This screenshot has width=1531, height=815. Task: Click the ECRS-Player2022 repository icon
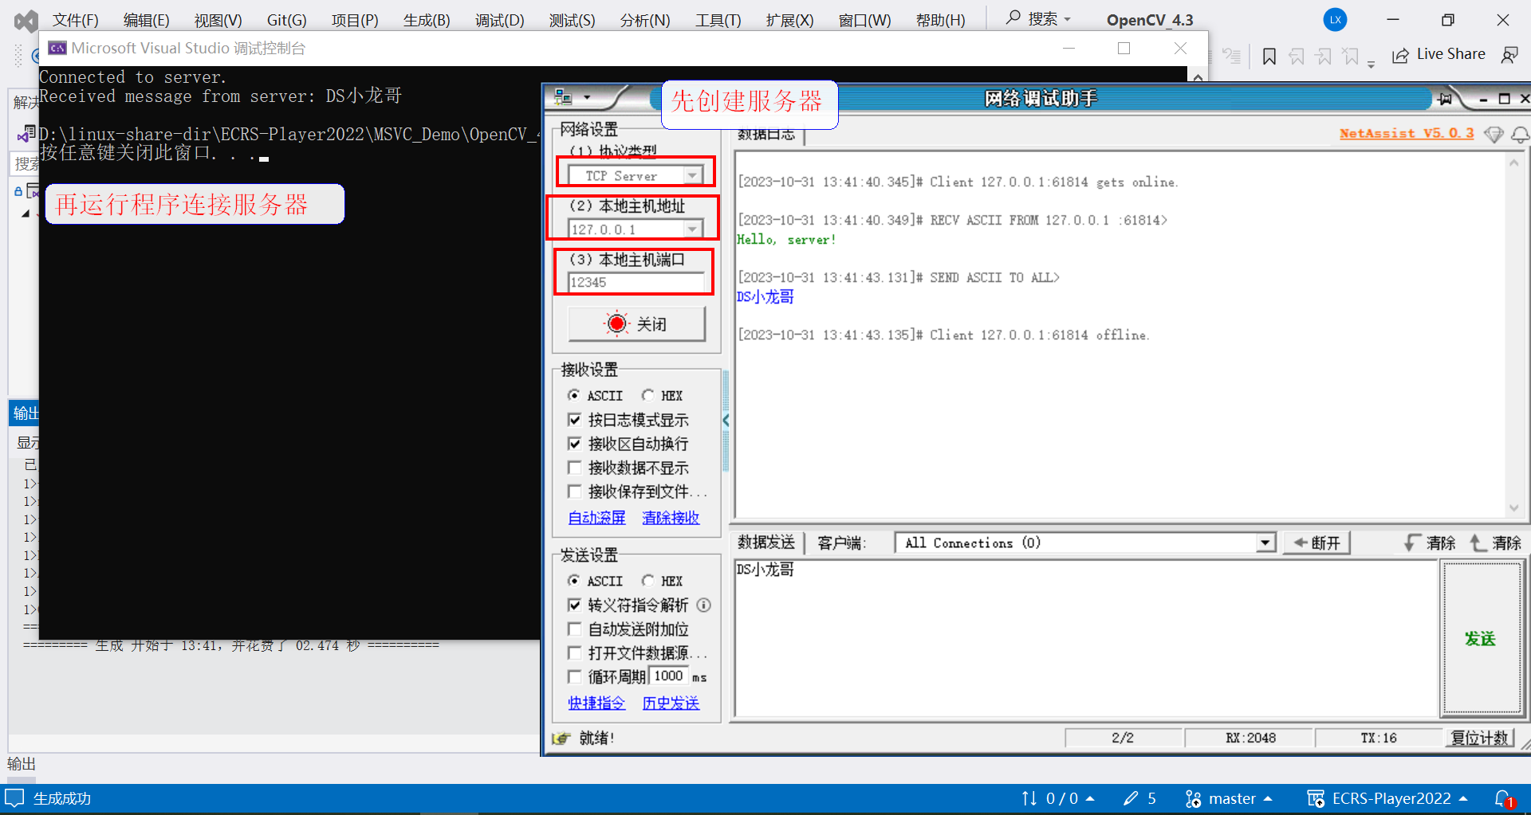(x=1317, y=798)
